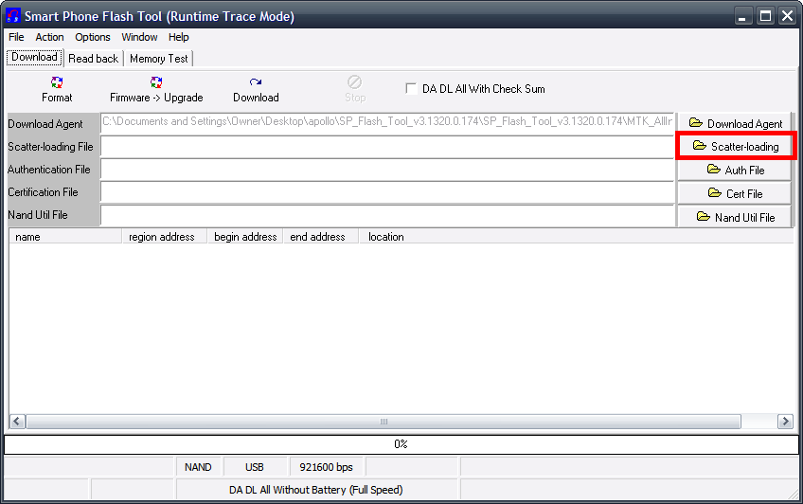Click the Scatter-loading File path field

click(x=386, y=147)
